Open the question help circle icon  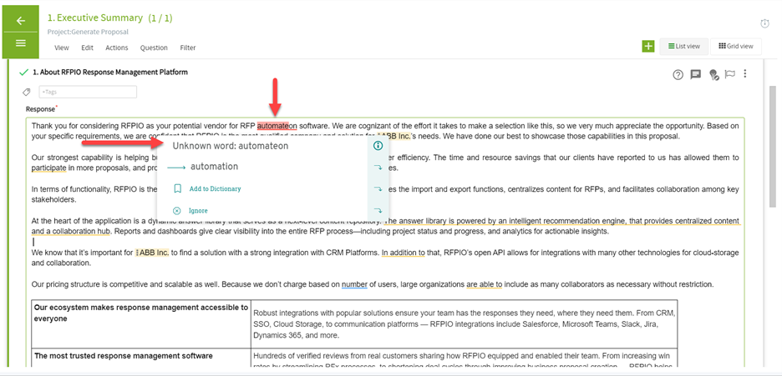point(678,75)
